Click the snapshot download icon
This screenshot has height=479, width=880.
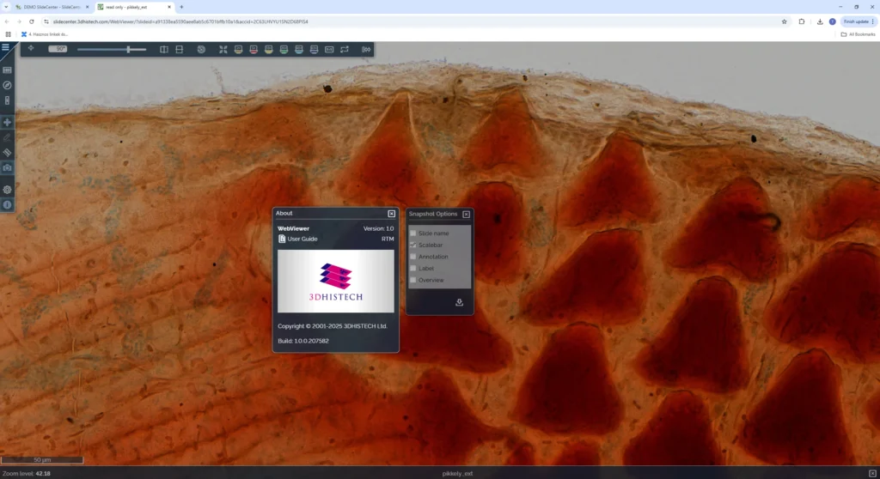[x=459, y=302]
